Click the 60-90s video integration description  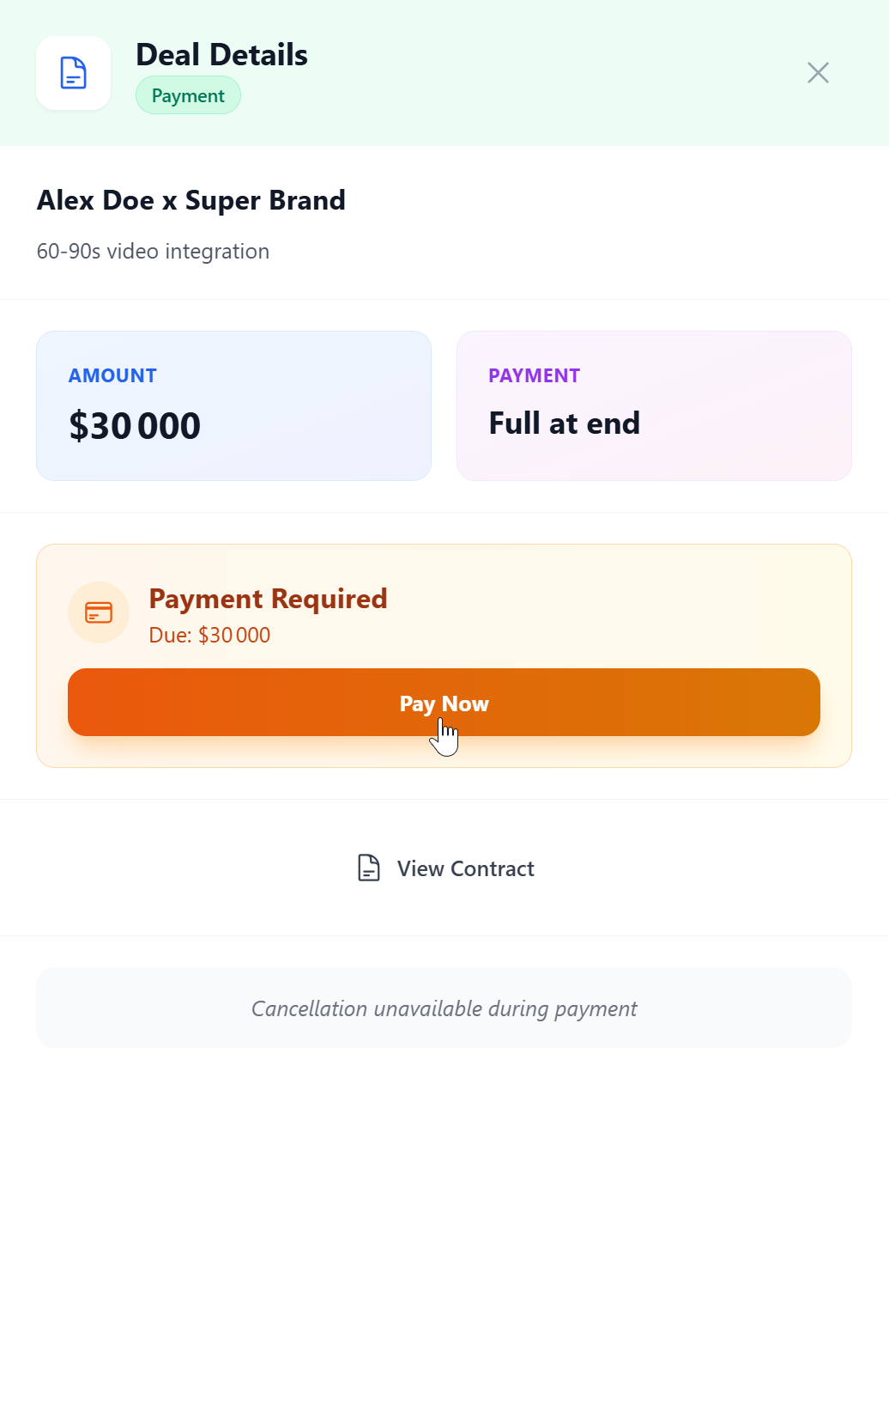[153, 252]
